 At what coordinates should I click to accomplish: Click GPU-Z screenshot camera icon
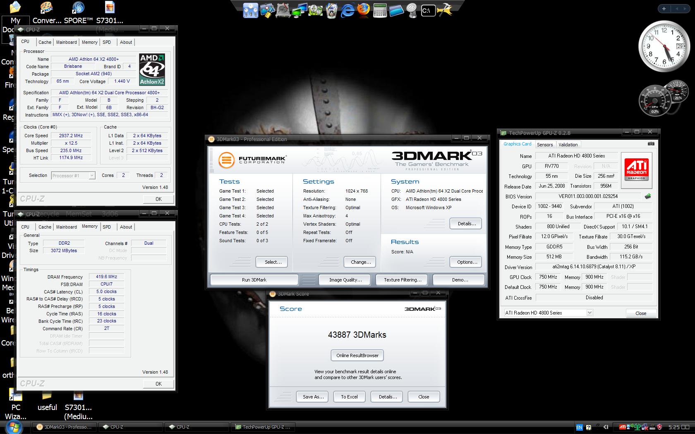[651, 144]
